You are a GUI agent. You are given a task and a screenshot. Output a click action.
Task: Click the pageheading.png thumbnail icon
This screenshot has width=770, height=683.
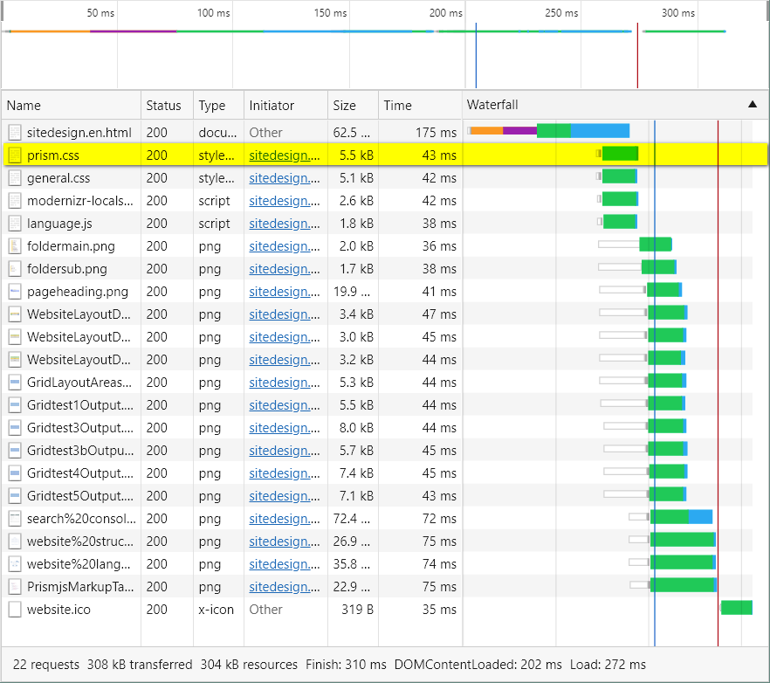(15, 292)
